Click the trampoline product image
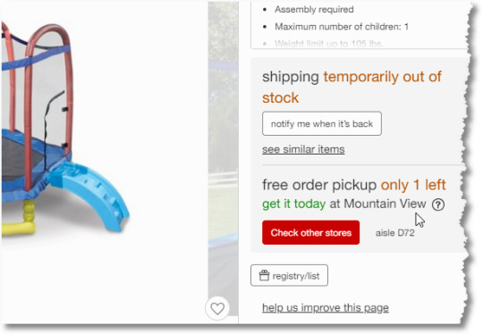The height and width of the screenshot is (334, 483). [x=66, y=129]
